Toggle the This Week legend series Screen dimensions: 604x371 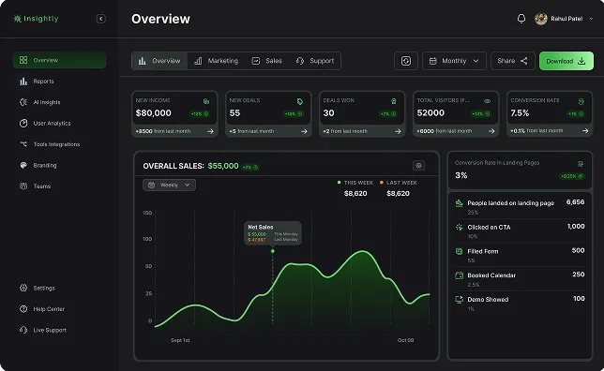coord(355,183)
